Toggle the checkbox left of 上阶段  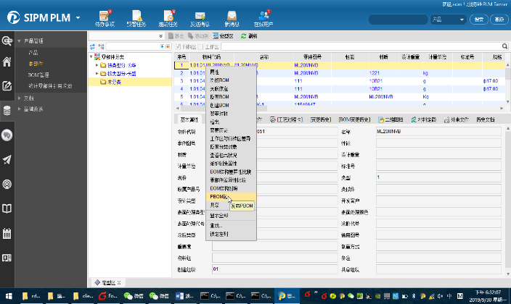[199, 46]
